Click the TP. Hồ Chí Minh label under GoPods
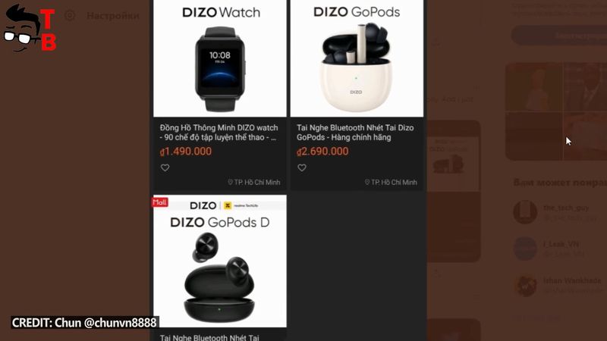The image size is (607, 341). [394, 182]
